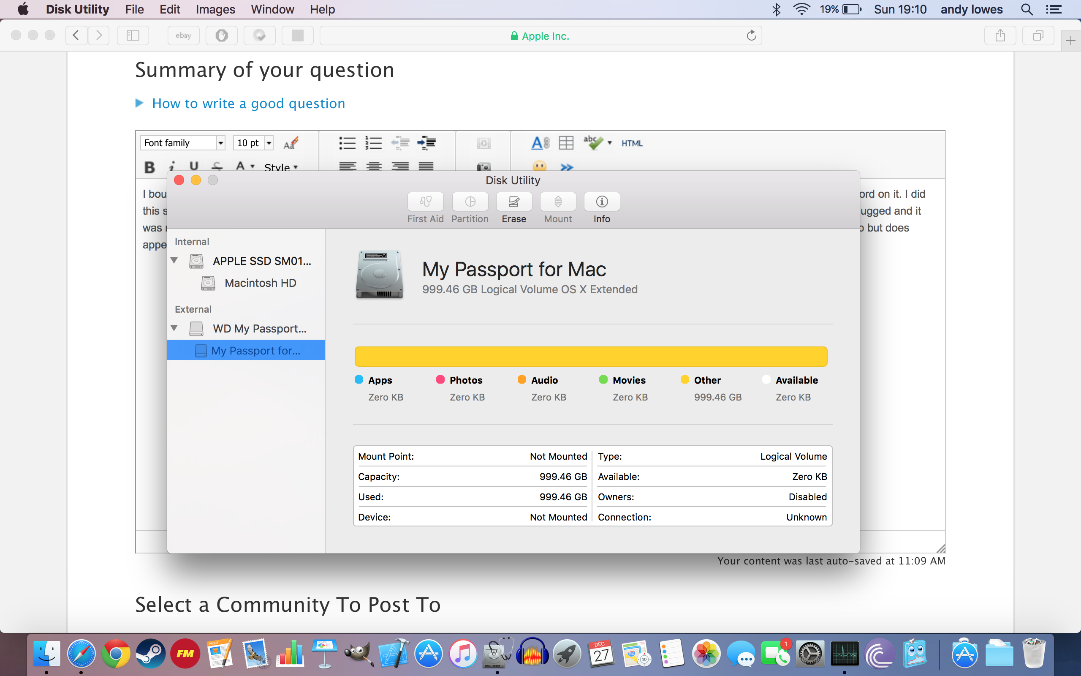Collapse the WD My Passport disclosure triangle

click(x=174, y=328)
